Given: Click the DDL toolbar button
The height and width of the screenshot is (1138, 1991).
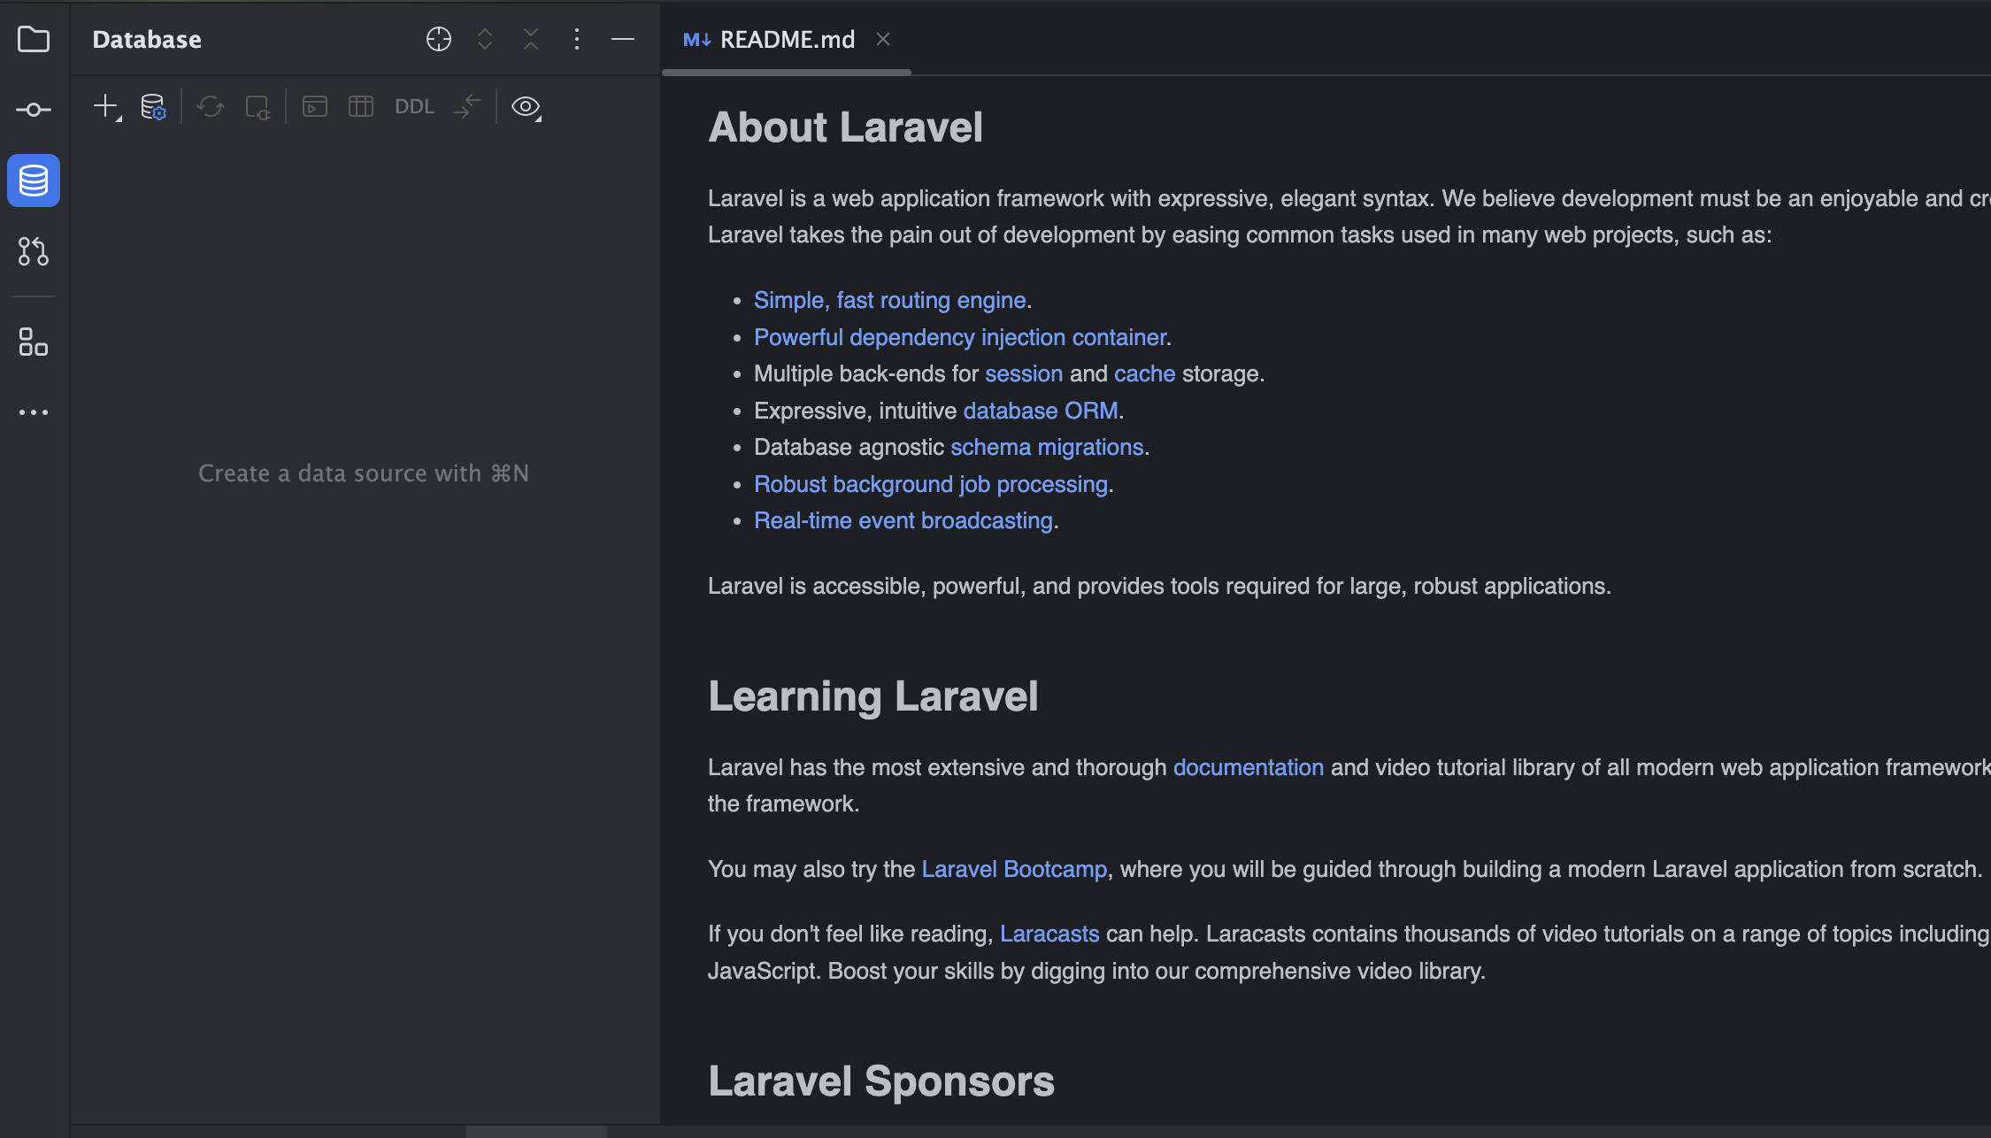Looking at the screenshot, I should pyautogui.click(x=414, y=107).
